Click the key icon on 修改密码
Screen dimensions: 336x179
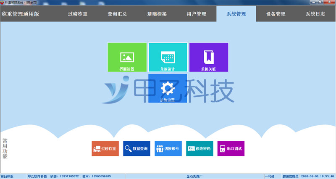pyautogui.click(x=191, y=149)
